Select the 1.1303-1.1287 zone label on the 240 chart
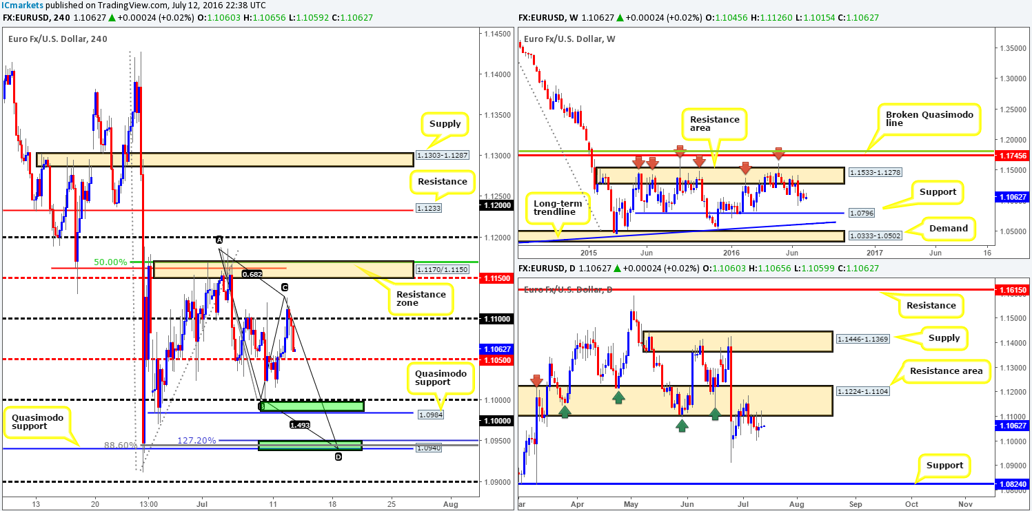This screenshot has width=1032, height=511. pos(442,156)
